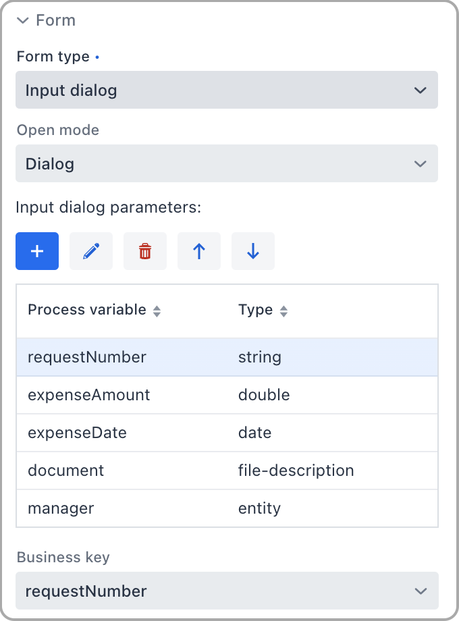Click the Form section title

tap(55, 21)
